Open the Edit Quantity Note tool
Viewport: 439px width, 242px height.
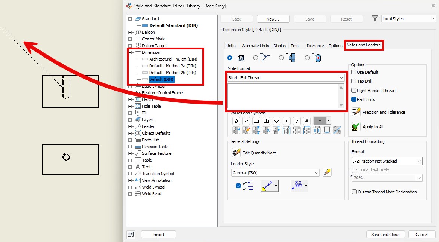(236, 153)
